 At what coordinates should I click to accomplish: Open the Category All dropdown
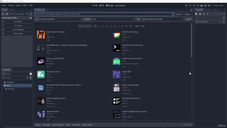(x=113, y=19)
